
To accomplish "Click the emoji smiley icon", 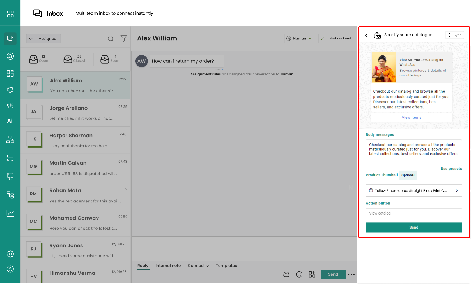I will tap(299, 274).
